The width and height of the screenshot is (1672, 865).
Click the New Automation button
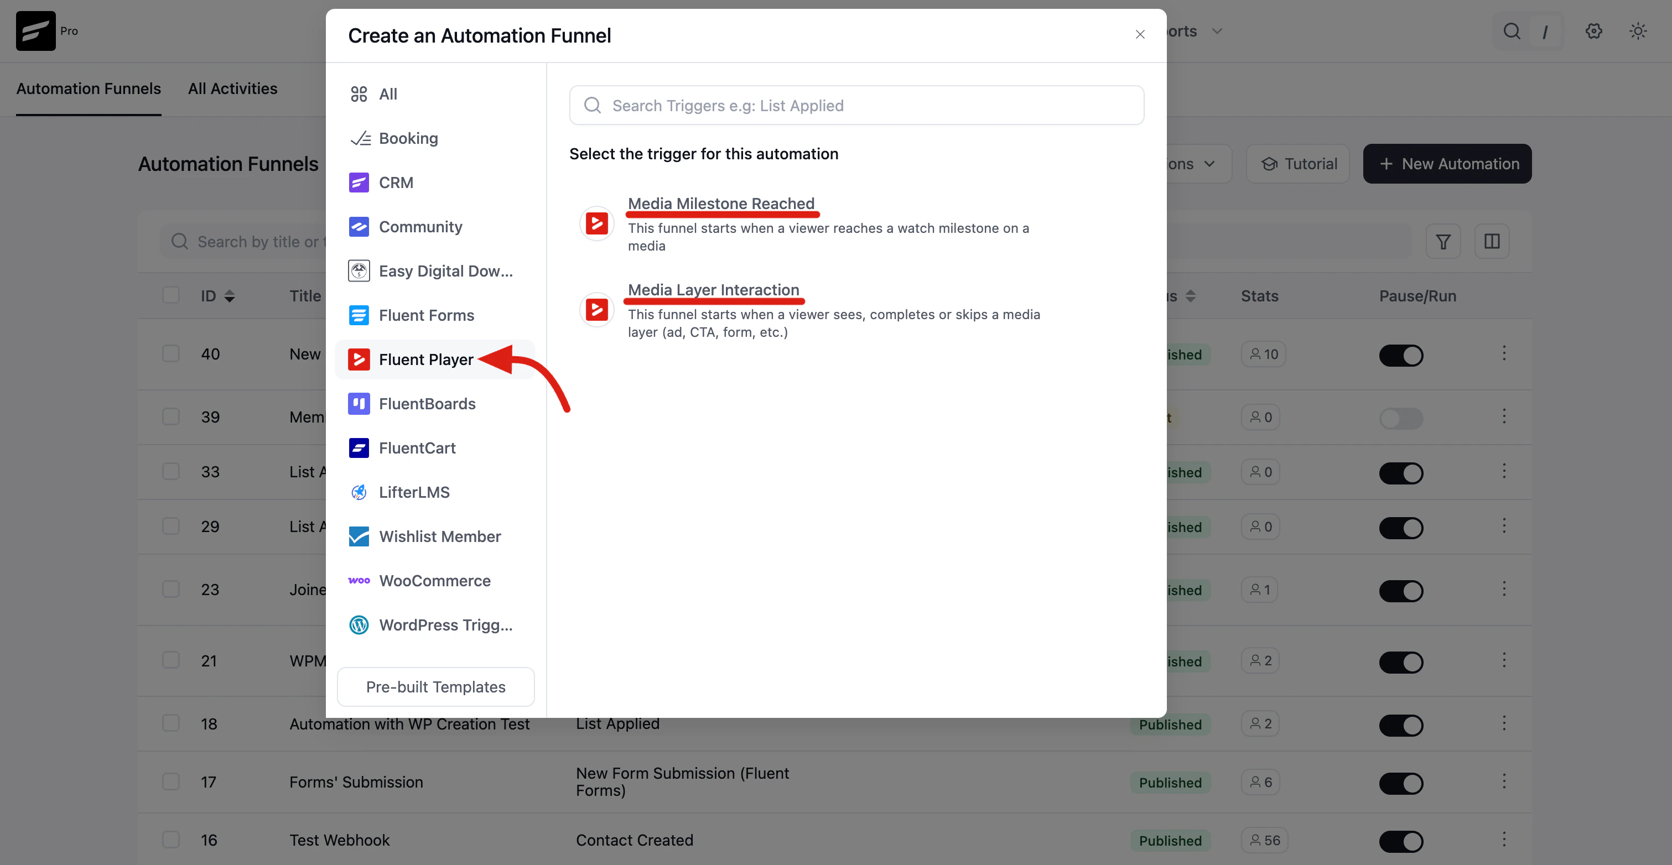(1447, 164)
